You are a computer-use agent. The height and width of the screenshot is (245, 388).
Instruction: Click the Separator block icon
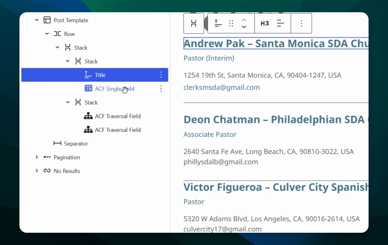coord(57,143)
